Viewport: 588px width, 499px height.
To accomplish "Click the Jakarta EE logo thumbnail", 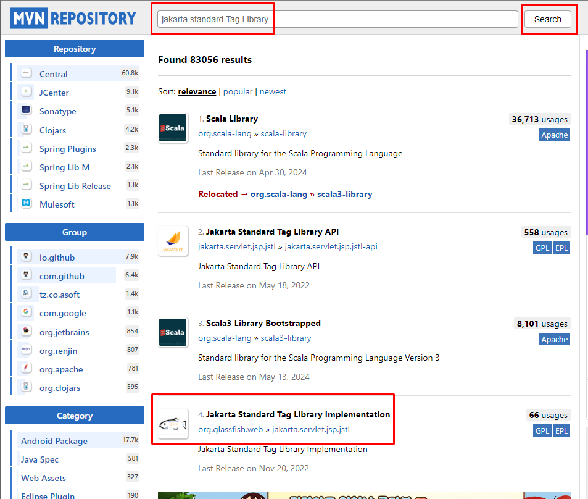I will tap(173, 241).
